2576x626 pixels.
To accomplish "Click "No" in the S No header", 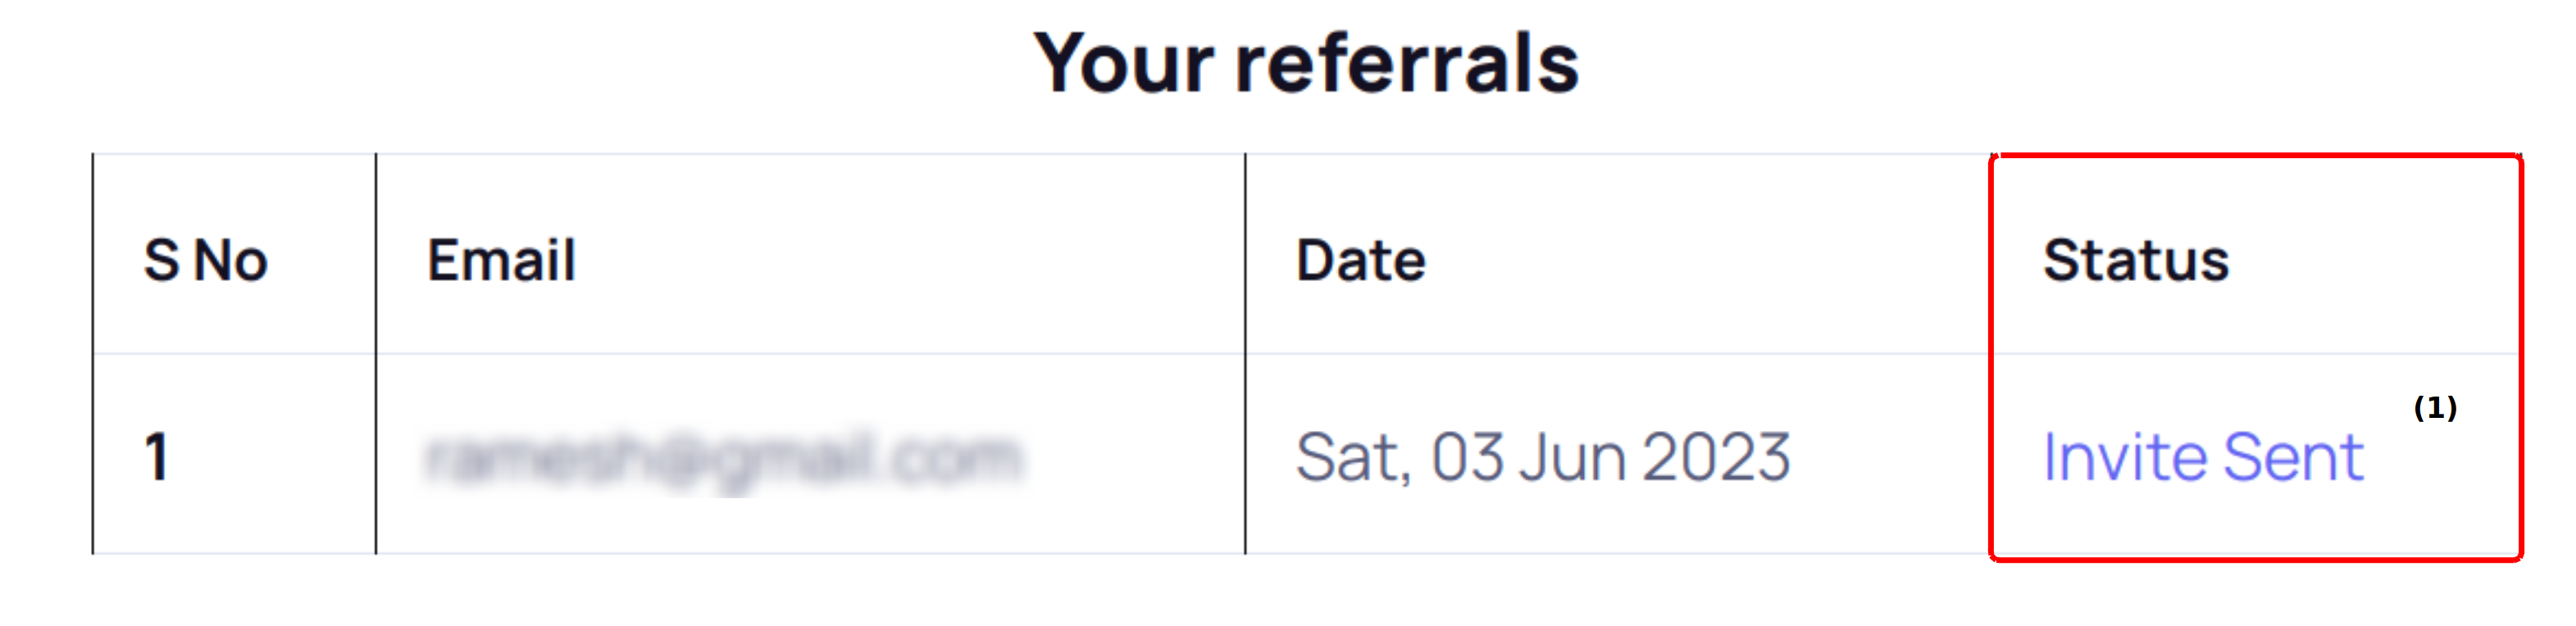I will coord(231,261).
